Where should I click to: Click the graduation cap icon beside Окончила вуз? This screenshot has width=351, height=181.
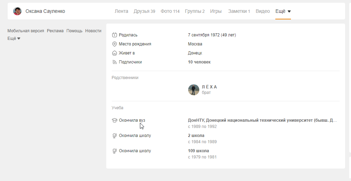click(x=114, y=120)
